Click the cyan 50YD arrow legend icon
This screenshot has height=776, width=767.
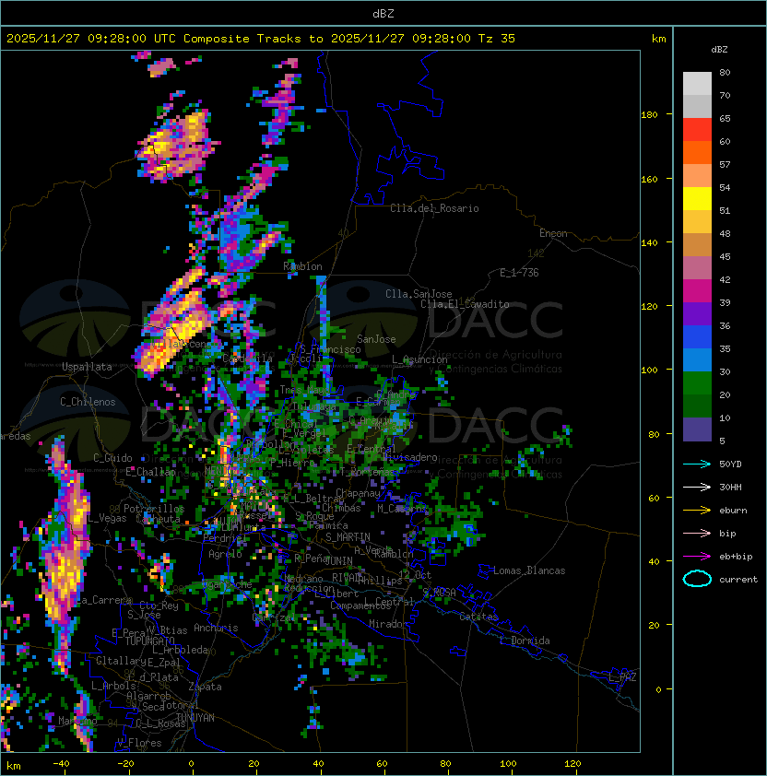click(697, 464)
